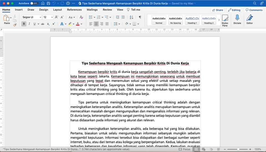Open the References tab

74,10
